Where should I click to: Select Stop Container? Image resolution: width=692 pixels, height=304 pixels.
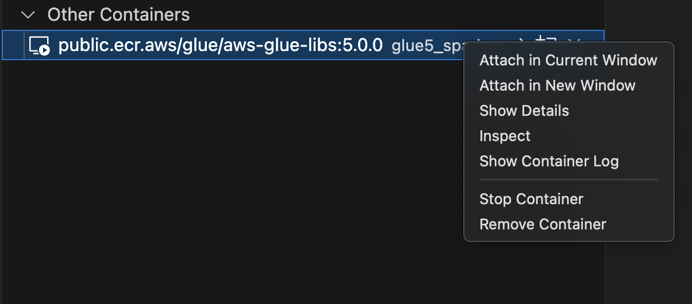pos(531,199)
